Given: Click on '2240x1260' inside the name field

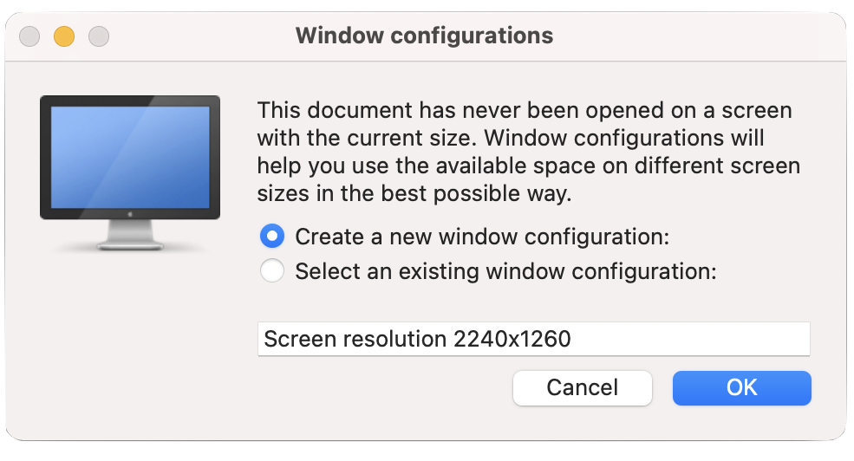Looking at the screenshot, I should point(512,339).
